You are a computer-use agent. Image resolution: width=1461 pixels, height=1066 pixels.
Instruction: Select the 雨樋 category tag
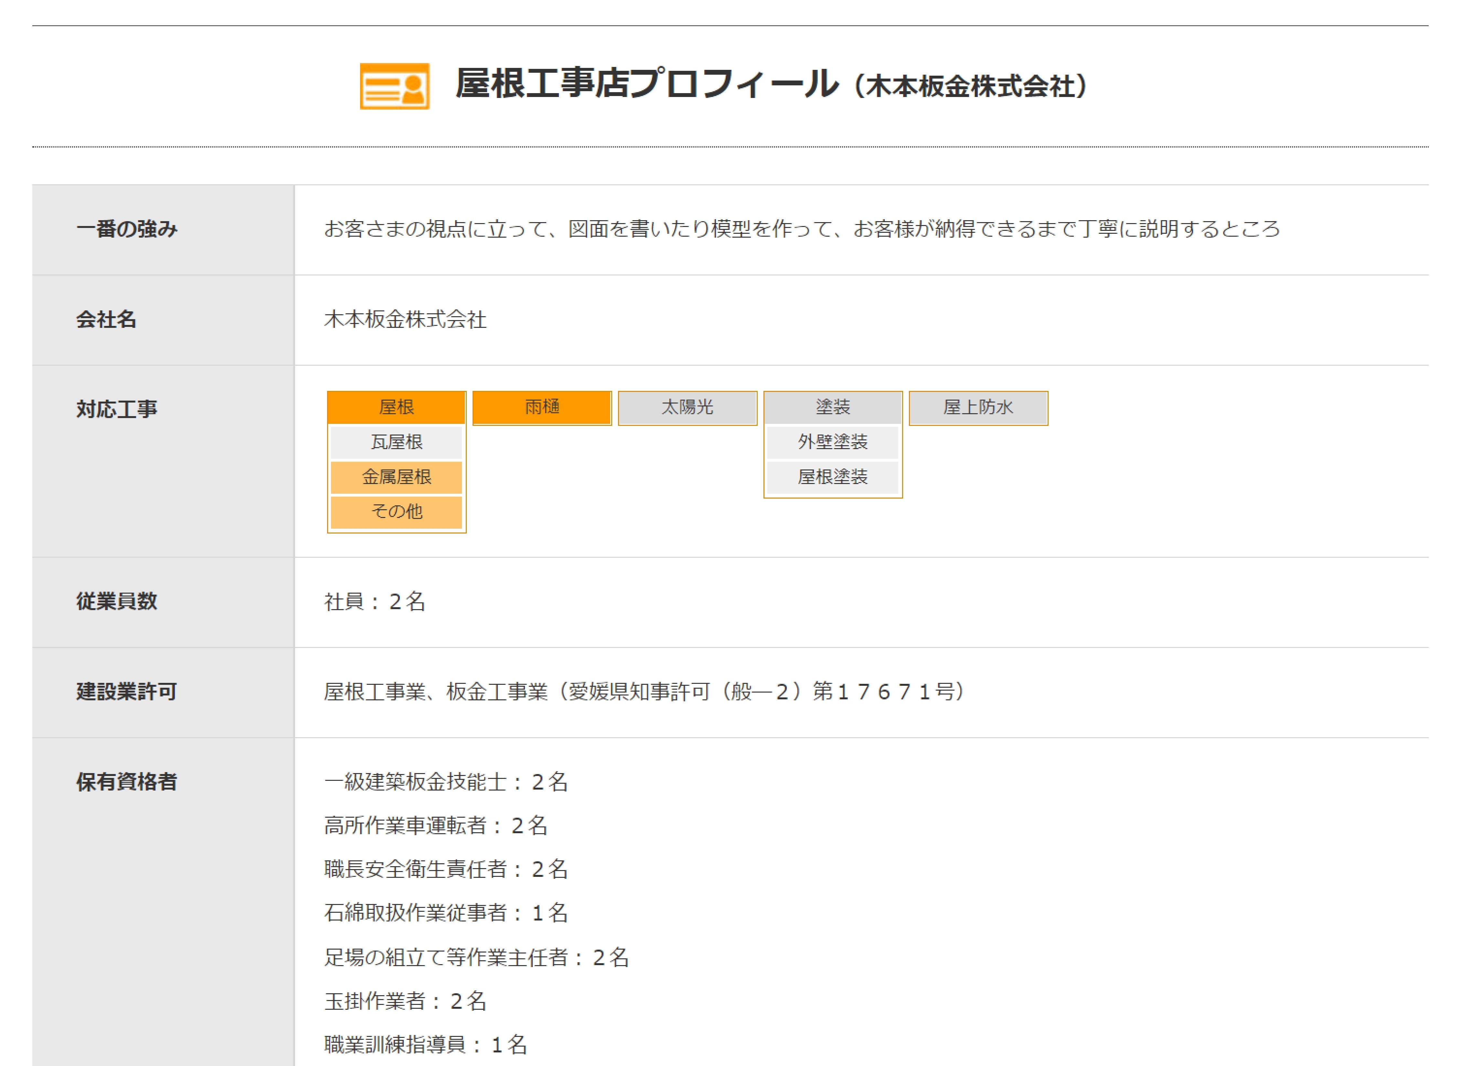tap(541, 407)
